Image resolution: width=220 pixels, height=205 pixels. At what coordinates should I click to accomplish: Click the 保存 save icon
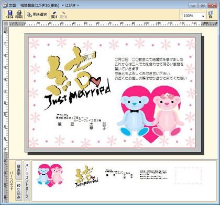(10, 15)
